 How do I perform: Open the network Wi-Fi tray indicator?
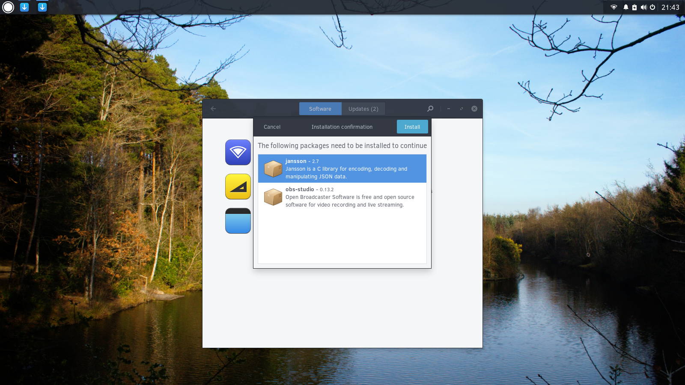pos(614,7)
